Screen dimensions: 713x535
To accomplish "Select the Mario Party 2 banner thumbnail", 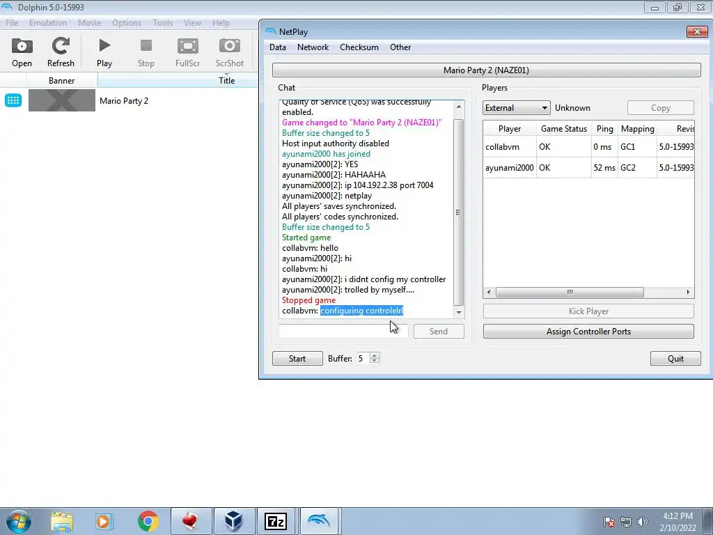I will click(62, 100).
